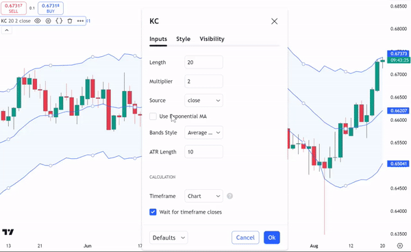411x252 pixels.
Task: Expand the Bands Style dropdown
Action: coord(203,133)
